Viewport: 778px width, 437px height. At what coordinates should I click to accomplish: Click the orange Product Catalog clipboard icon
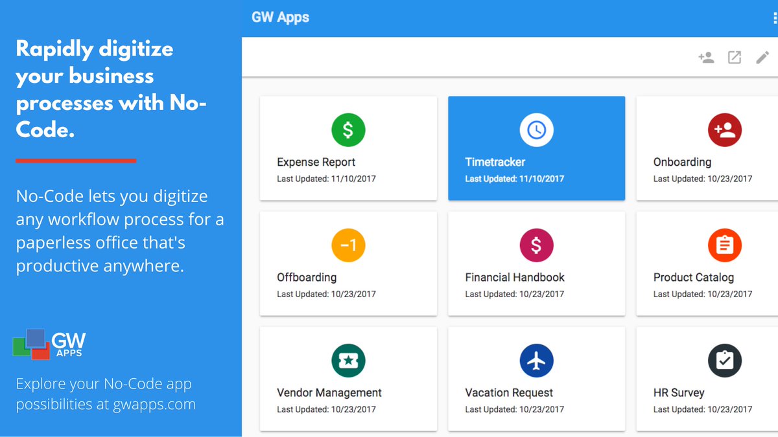[x=724, y=245]
